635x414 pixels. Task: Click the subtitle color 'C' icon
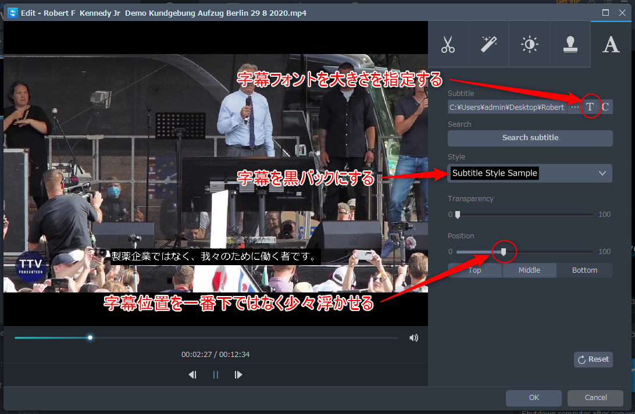click(x=605, y=107)
